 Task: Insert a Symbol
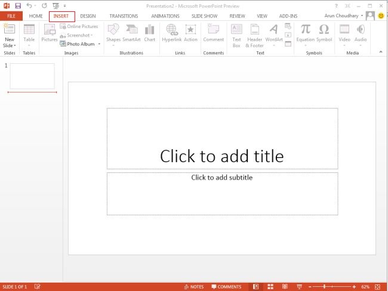click(x=324, y=33)
